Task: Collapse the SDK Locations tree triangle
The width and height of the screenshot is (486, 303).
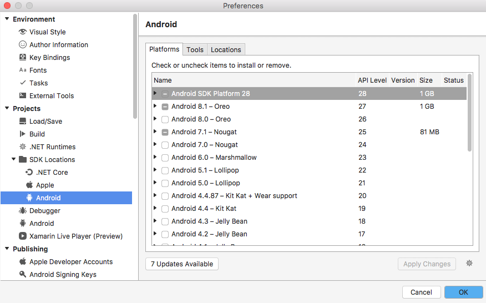Action: coord(14,159)
